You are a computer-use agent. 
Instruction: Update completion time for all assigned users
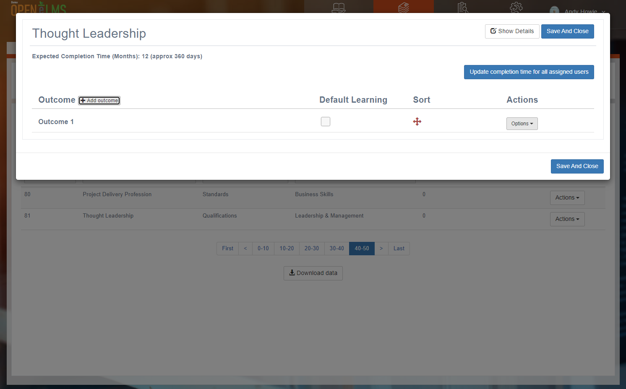tap(529, 72)
